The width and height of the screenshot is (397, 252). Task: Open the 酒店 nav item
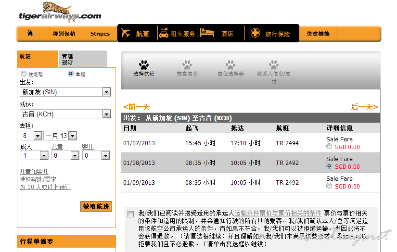[227, 34]
